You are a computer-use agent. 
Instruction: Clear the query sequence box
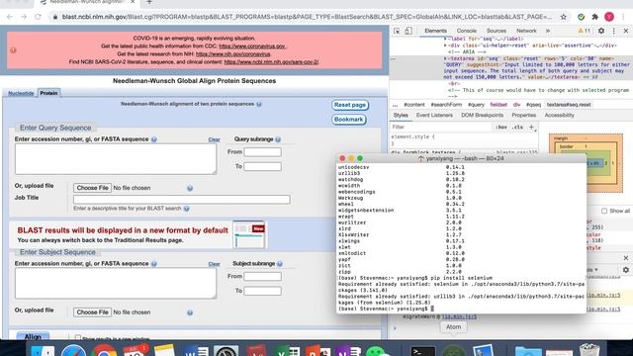tap(214, 139)
